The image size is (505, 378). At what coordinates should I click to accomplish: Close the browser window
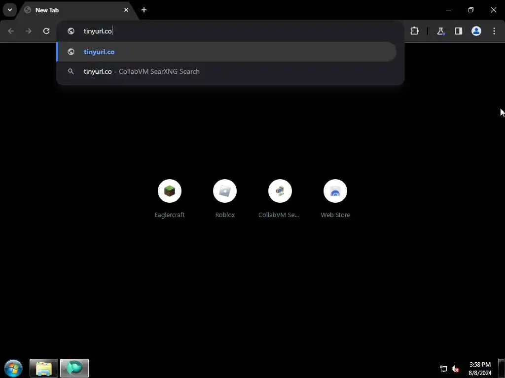pyautogui.click(x=493, y=10)
